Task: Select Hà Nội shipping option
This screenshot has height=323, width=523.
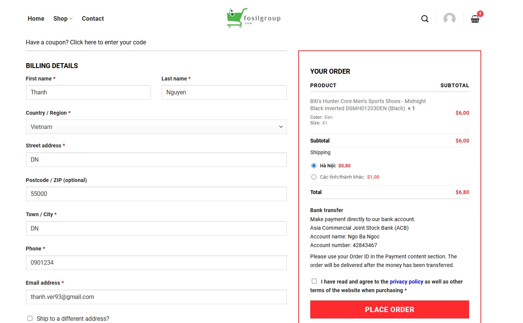Action: 314,165
